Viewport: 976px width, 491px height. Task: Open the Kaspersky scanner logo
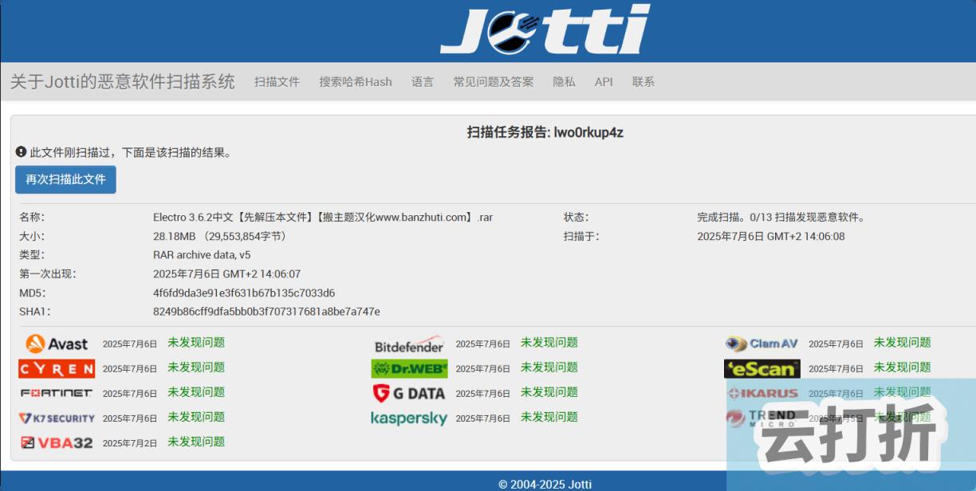409,418
